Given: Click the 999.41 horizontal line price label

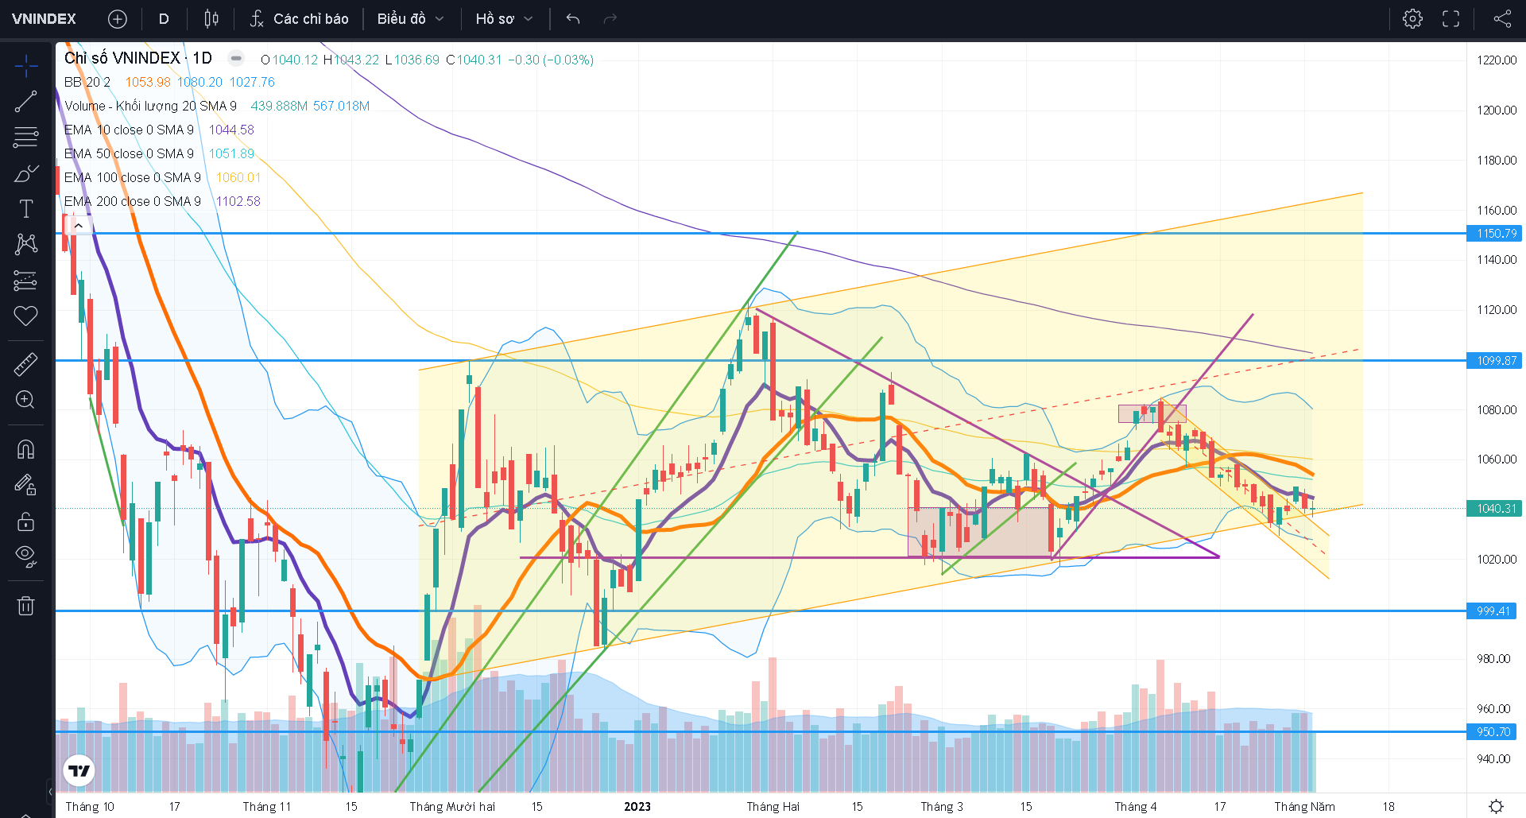Looking at the screenshot, I should coord(1492,611).
